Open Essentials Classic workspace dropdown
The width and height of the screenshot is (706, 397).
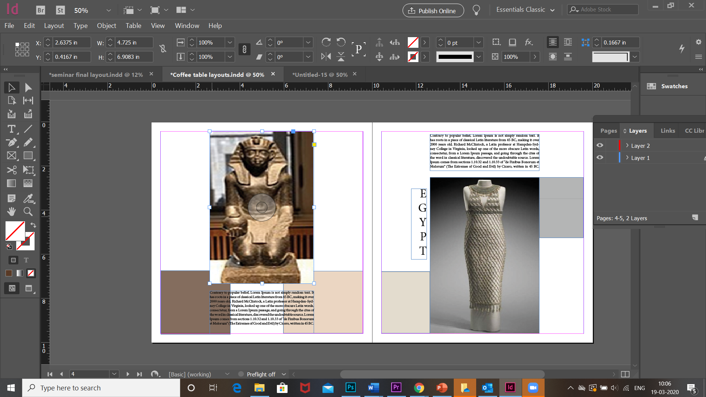525,10
